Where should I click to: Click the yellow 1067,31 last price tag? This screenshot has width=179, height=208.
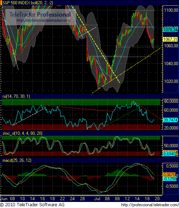coord(170,39)
